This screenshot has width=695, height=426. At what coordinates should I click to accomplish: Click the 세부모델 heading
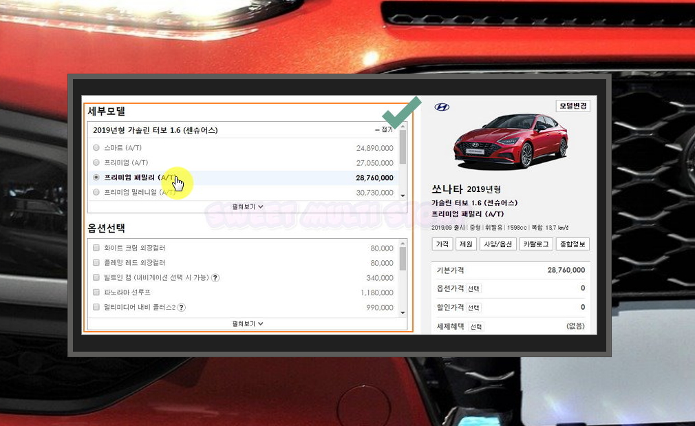click(x=107, y=111)
